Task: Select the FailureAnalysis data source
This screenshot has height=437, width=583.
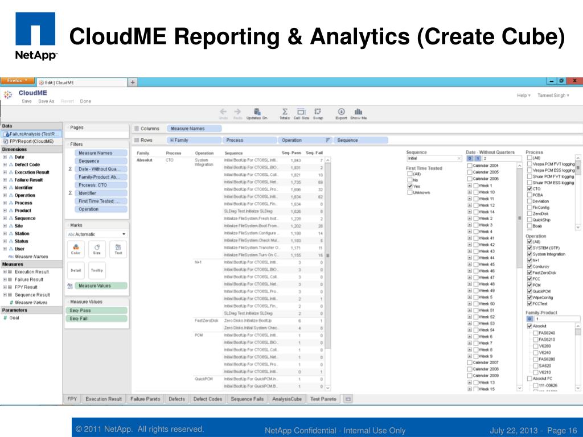Action: point(32,134)
